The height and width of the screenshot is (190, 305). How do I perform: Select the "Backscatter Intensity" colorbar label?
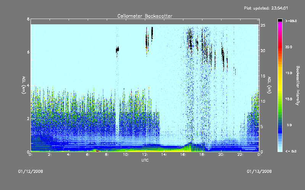pyautogui.click(x=298, y=85)
